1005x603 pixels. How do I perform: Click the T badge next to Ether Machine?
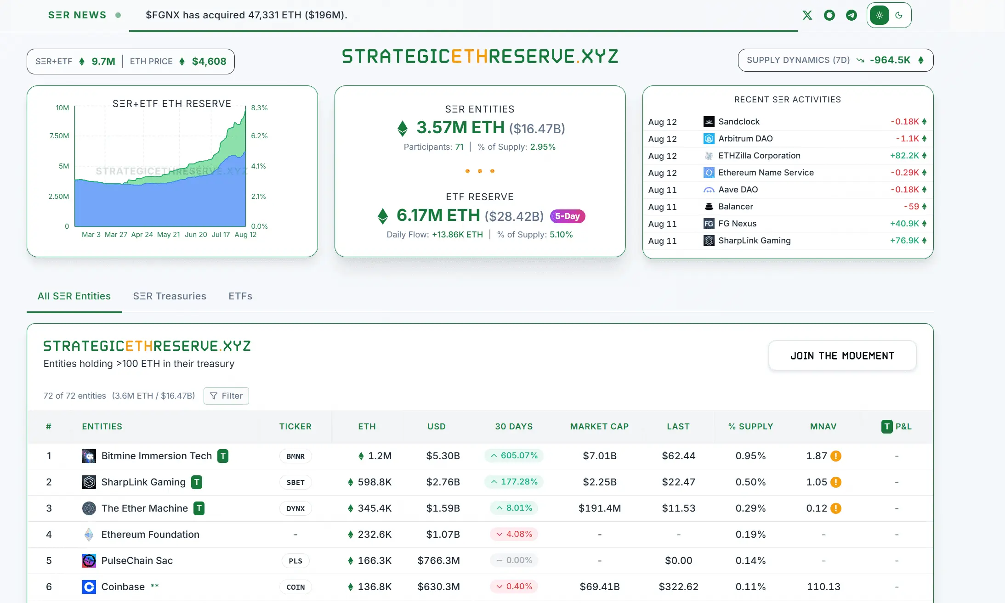(199, 508)
